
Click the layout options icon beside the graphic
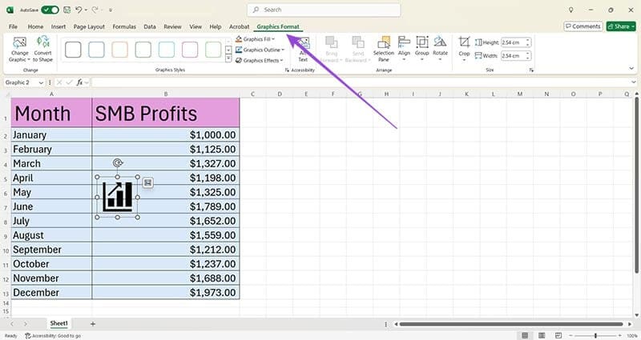coord(148,183)
